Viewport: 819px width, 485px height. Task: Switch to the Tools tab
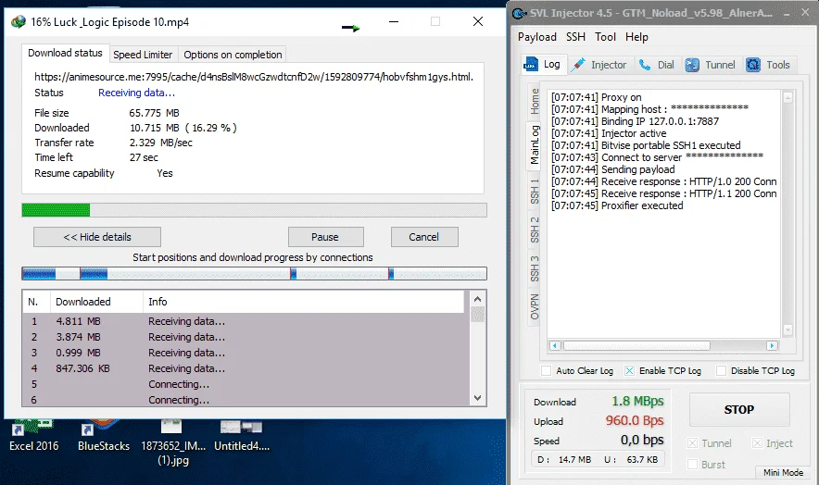(x=768, y=65)
